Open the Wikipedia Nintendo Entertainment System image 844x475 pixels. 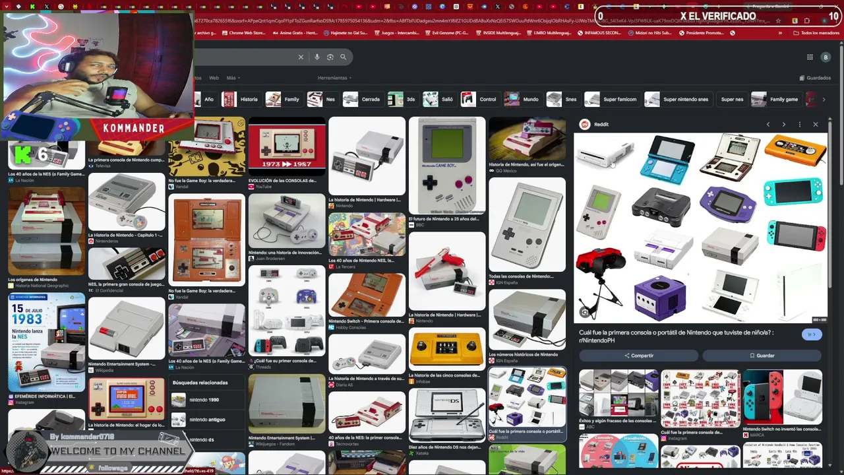pyautogui.click(x=127, y=328)
